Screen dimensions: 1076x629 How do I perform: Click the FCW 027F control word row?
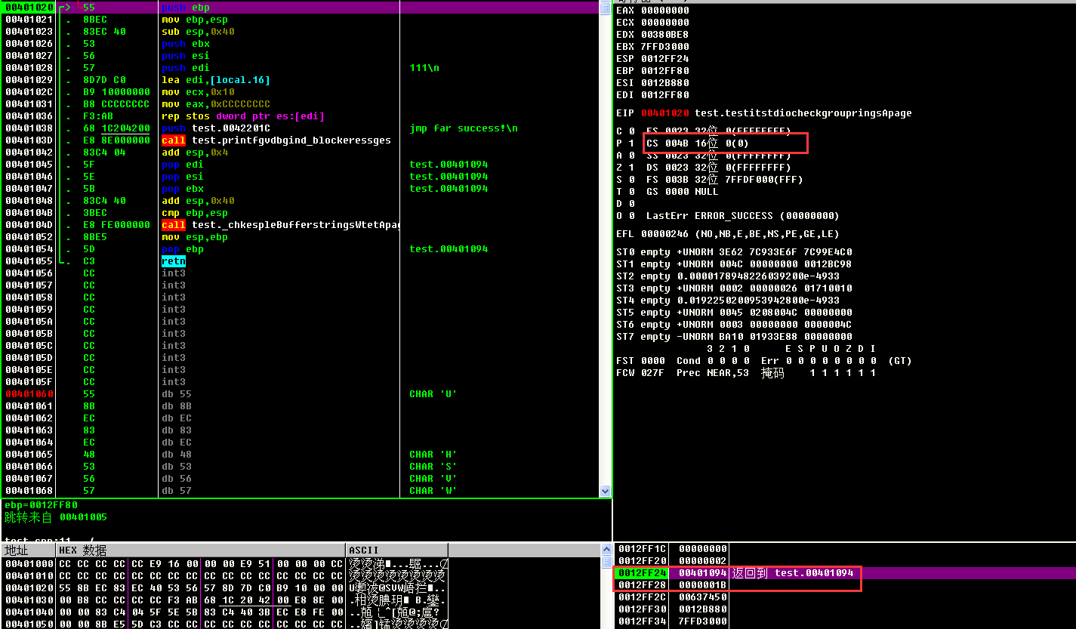(x=746, y=373)
